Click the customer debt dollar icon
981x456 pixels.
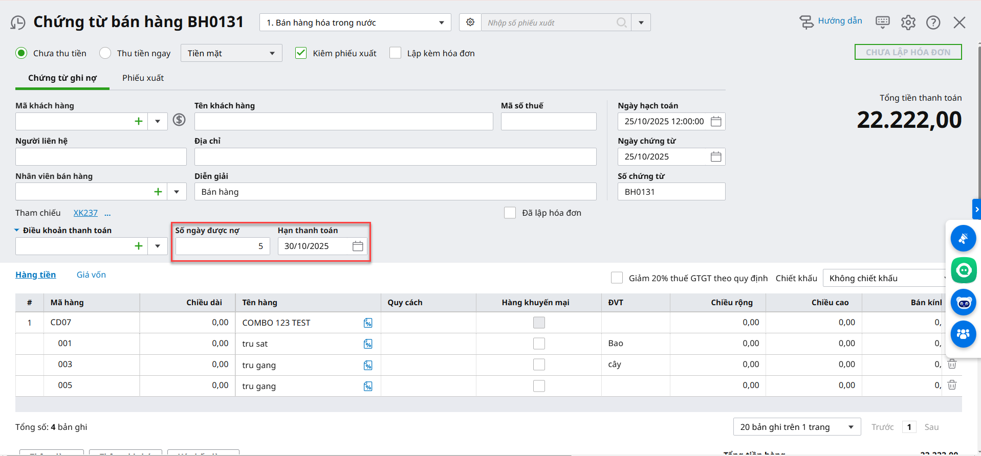pos(179,120)
